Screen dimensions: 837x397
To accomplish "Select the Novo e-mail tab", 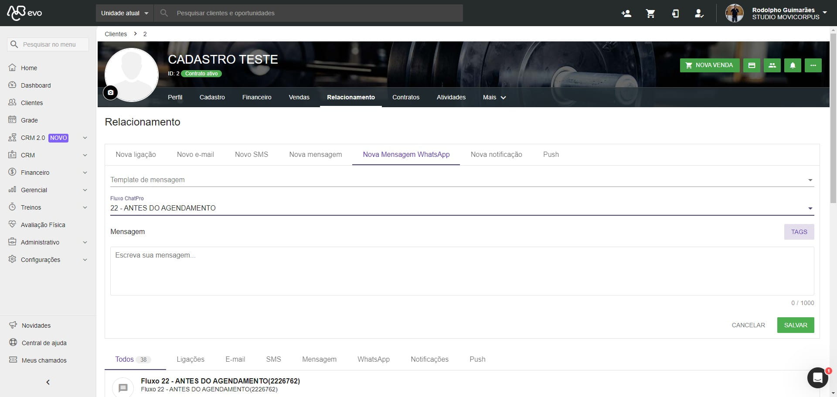I will pos(195,155).
